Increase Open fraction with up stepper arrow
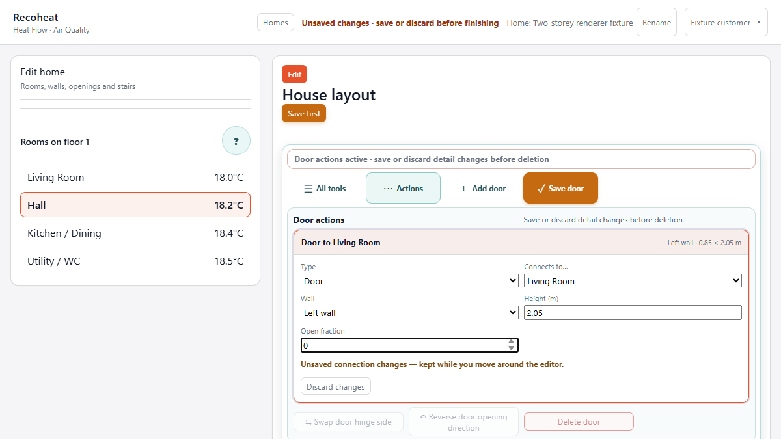The height and width of the screenshot is (439, 781). pos(512,341)
